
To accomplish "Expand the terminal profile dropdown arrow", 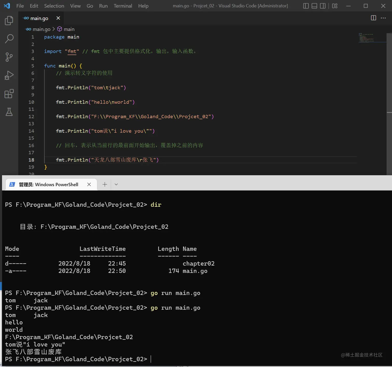I will tap(116, 184).
